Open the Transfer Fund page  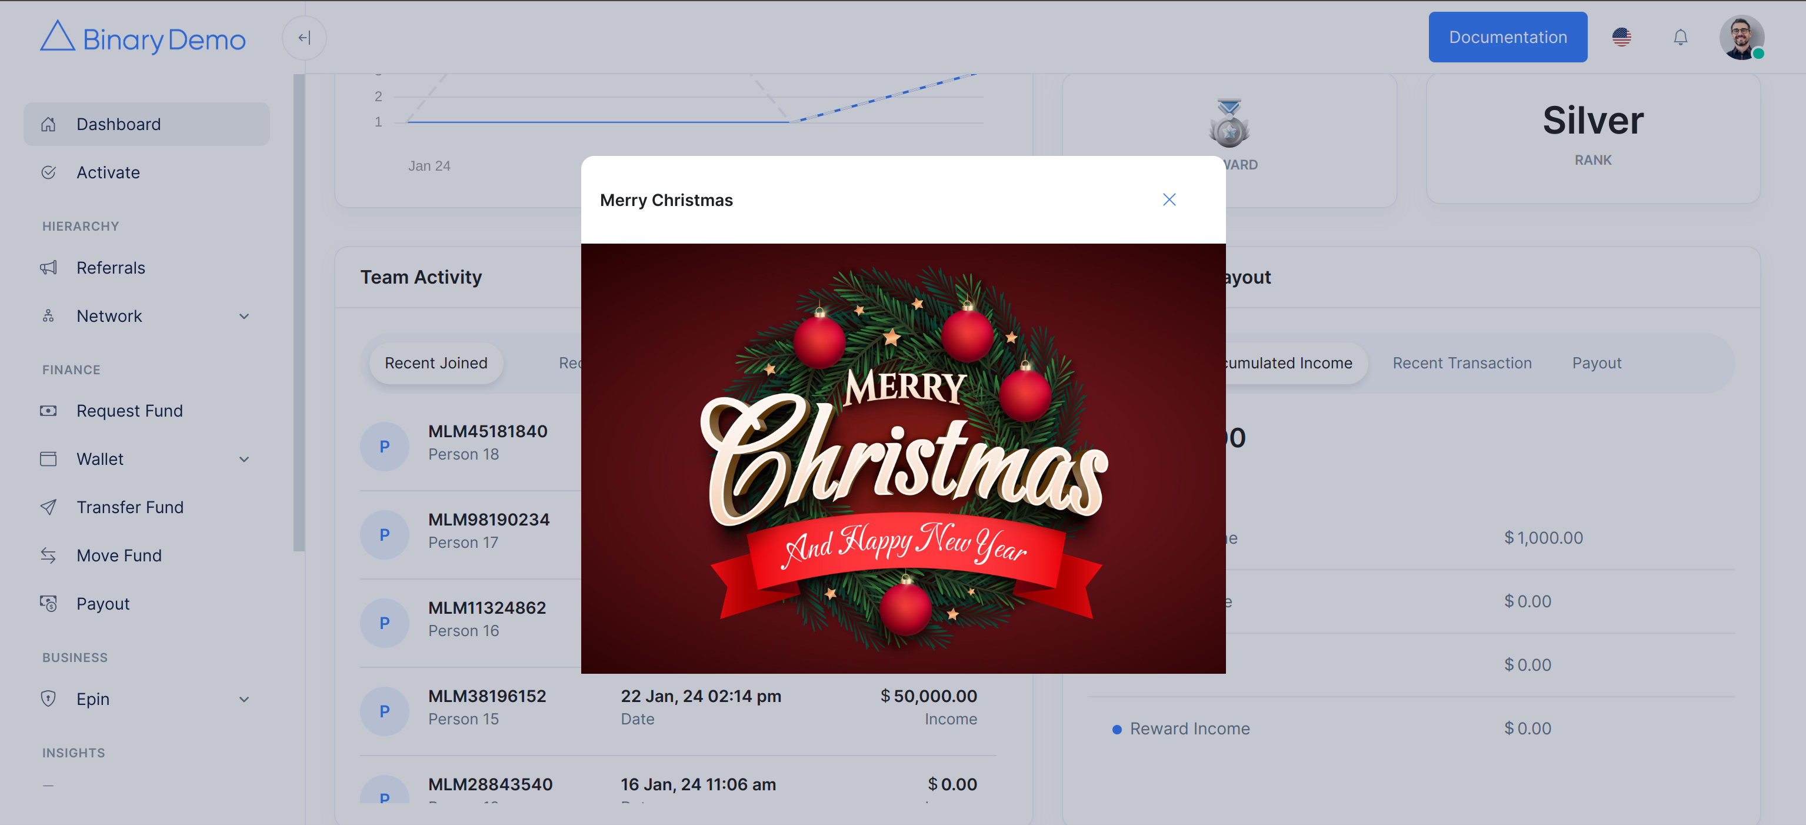click(129, 507)
